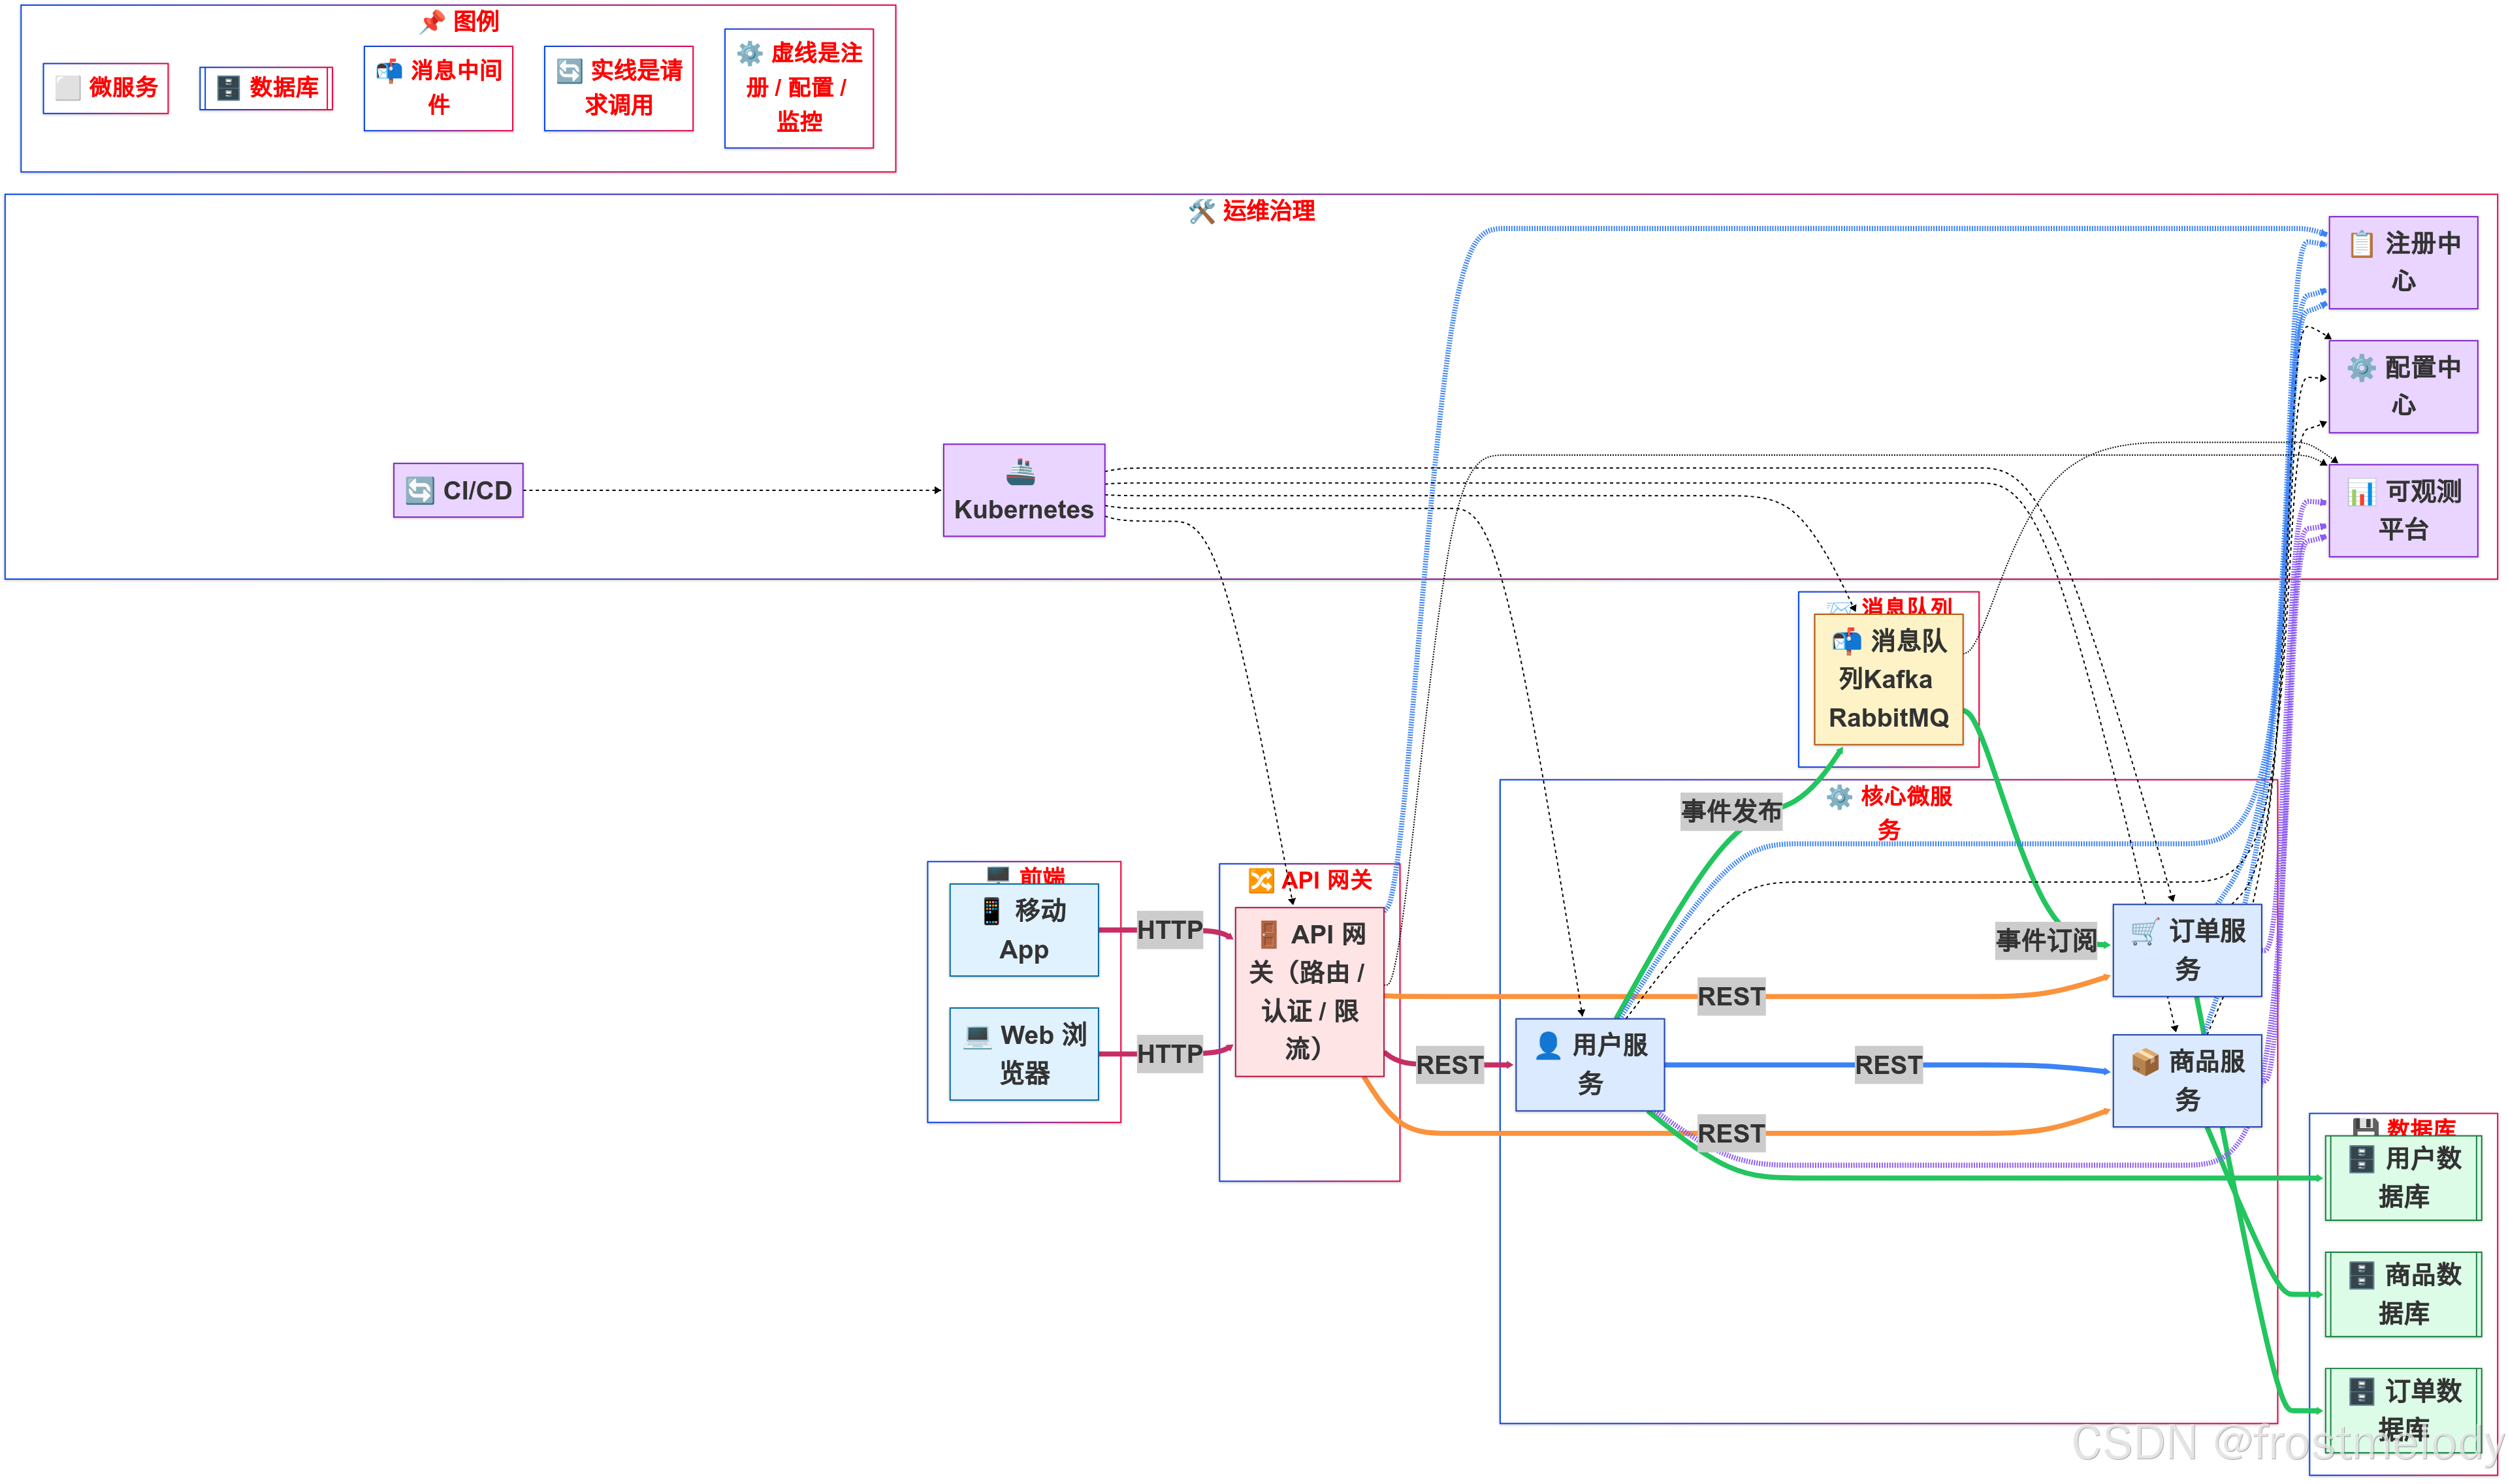The width and height of the screenshot is (2508, 1484).
Task: Click the gear icon in 配置中心 node
Action: 2361,368
